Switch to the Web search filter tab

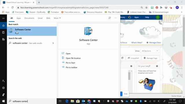[48, 18]
